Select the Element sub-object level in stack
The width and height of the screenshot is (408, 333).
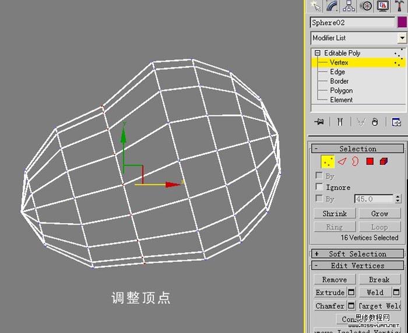(342, 100)
